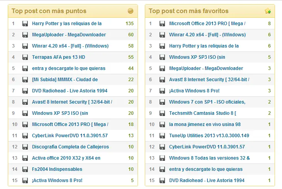Open ¡Activa Windows 8 Pro! in favoritos list
This screenshot has height=189, width=282.
pos(194,91)
